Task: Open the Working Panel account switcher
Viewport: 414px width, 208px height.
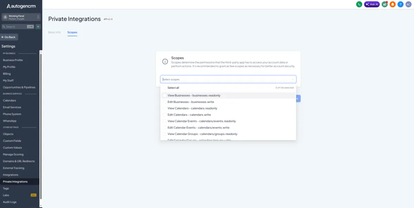Action: click(x=21, y=17)
